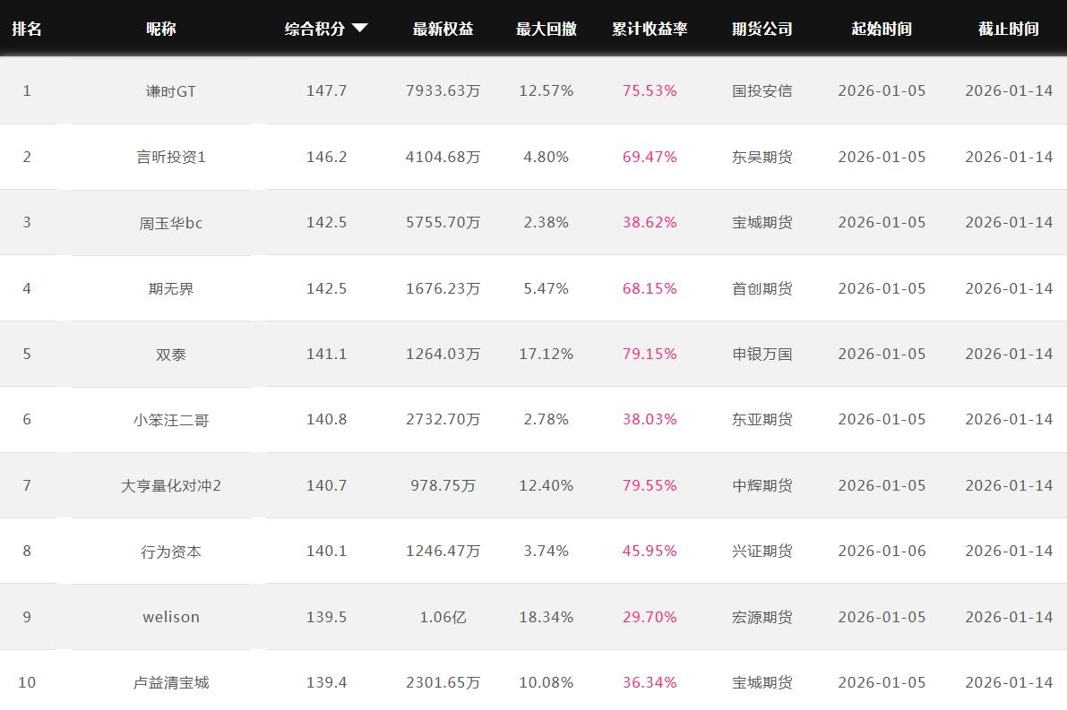This screenshot has height=710, width=1067.
Task: Select the 周玉华bc nickname
Action: click(x=170, y=223)
